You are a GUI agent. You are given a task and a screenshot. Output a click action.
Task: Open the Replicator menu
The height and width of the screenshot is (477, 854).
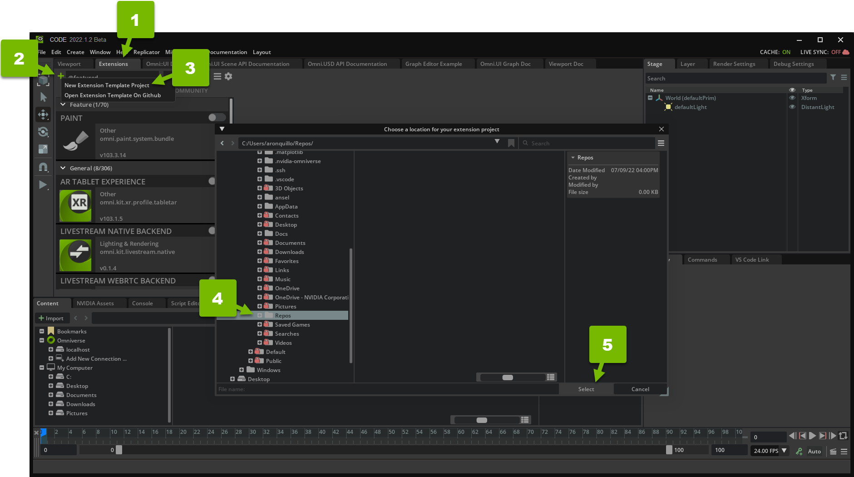147,52
